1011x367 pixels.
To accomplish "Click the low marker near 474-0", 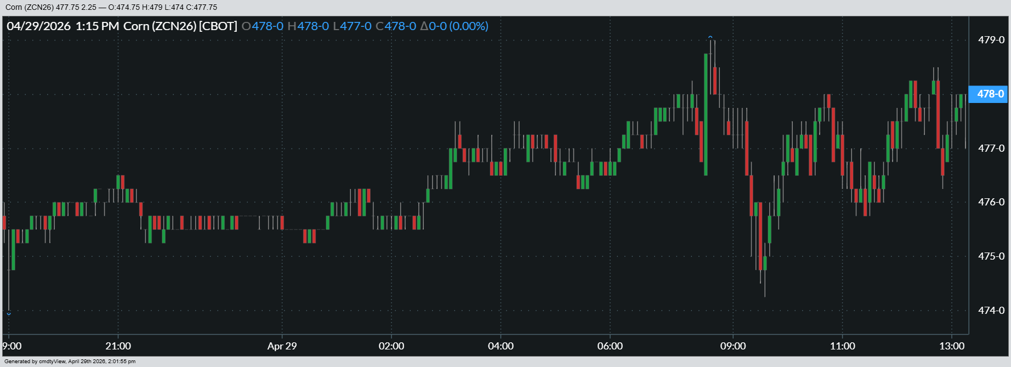I will click(x=9, y=314).
